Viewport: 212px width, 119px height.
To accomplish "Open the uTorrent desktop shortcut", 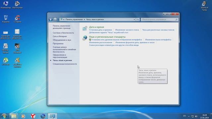I will coord(6,61).
